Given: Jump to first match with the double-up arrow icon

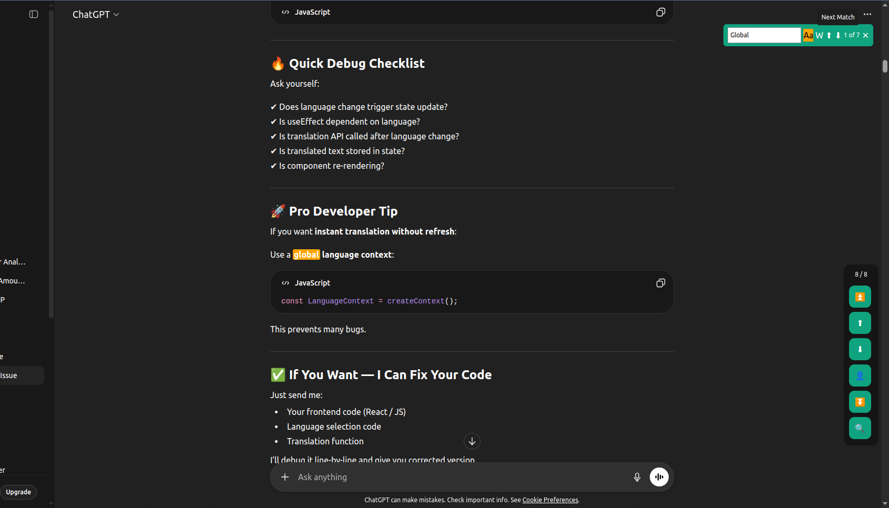Looking at the screenshot, I should 860,297.
